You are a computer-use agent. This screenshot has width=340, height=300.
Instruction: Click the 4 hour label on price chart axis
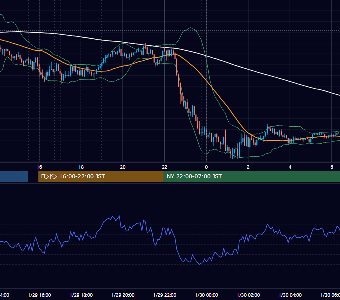pos(290,167)
